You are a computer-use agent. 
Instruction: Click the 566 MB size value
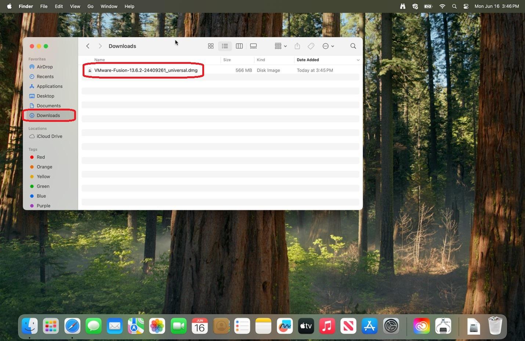pyautogui.click(x=243, y=70)
